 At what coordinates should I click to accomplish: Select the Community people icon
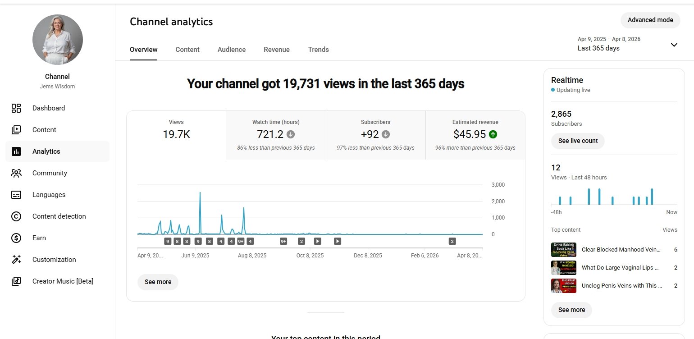(16, 173)
